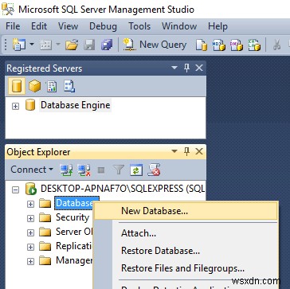Screen dimensions: 290x289
Task: Click the Refresh icon in Object Explorer
Action: click(x=136, y=170)
